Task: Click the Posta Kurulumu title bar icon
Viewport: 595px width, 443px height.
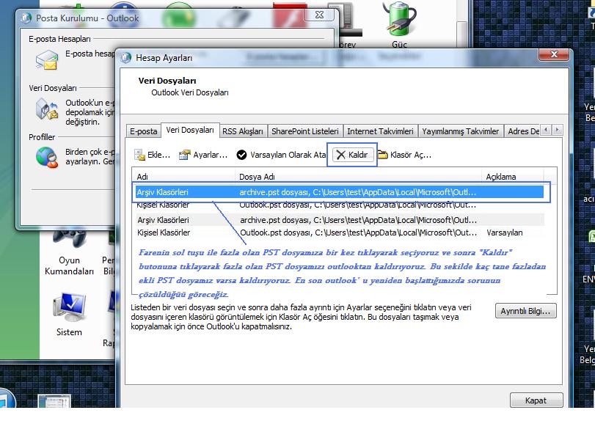Action: [26, 18]
